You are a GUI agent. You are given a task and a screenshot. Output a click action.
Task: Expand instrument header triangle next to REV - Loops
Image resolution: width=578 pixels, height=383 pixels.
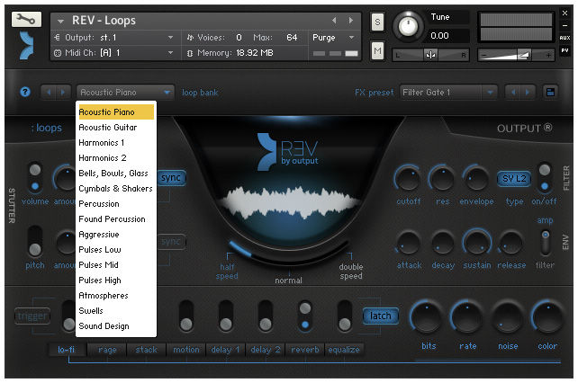click(x=60, y=21)
